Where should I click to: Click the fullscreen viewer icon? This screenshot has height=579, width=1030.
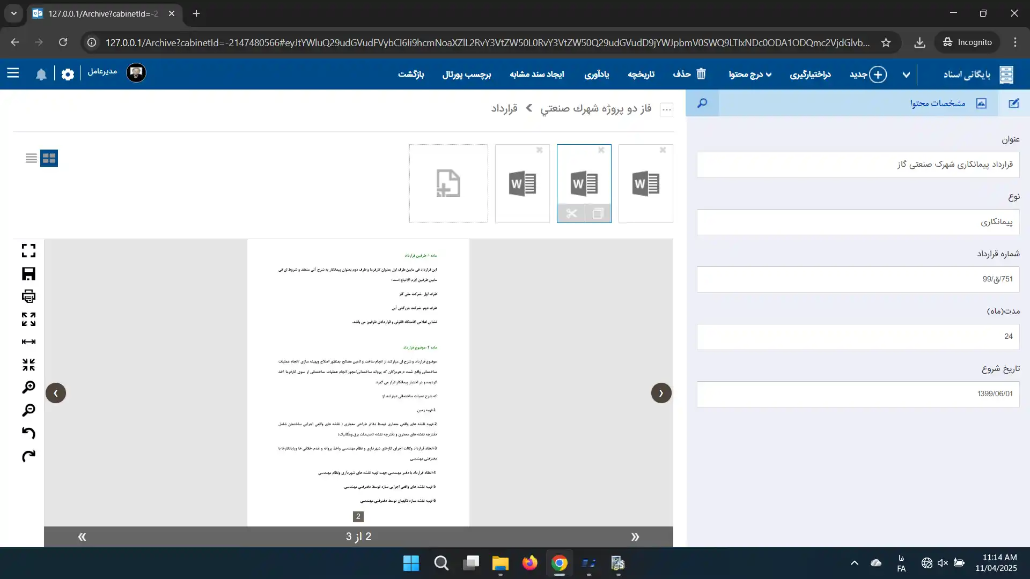[x=28, y=250]
